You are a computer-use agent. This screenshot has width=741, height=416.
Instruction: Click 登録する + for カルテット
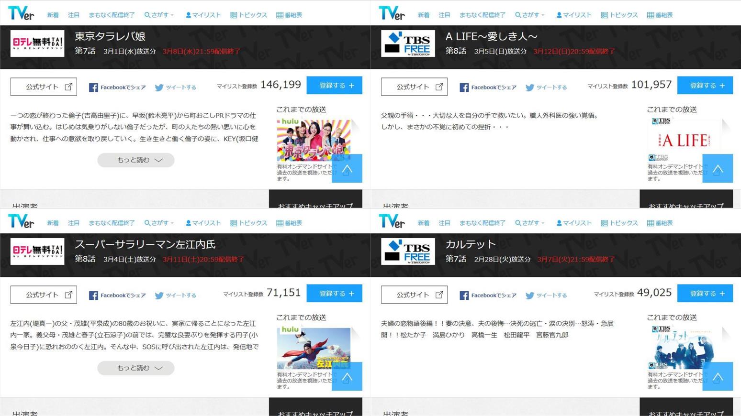tap(705, 293)
